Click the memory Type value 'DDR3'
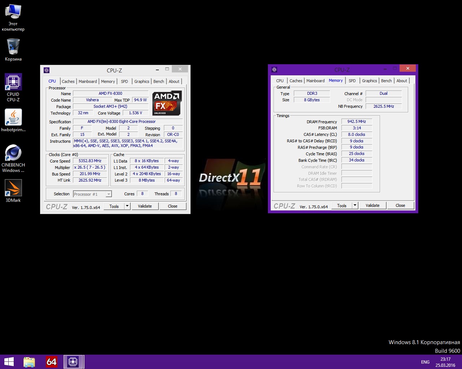462x369 pixels. pos(312,93)
